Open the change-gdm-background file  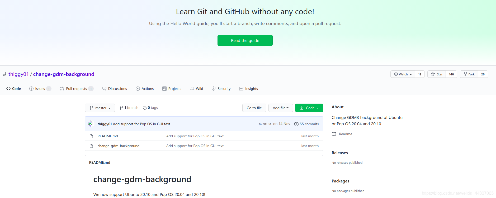[119, 146]
